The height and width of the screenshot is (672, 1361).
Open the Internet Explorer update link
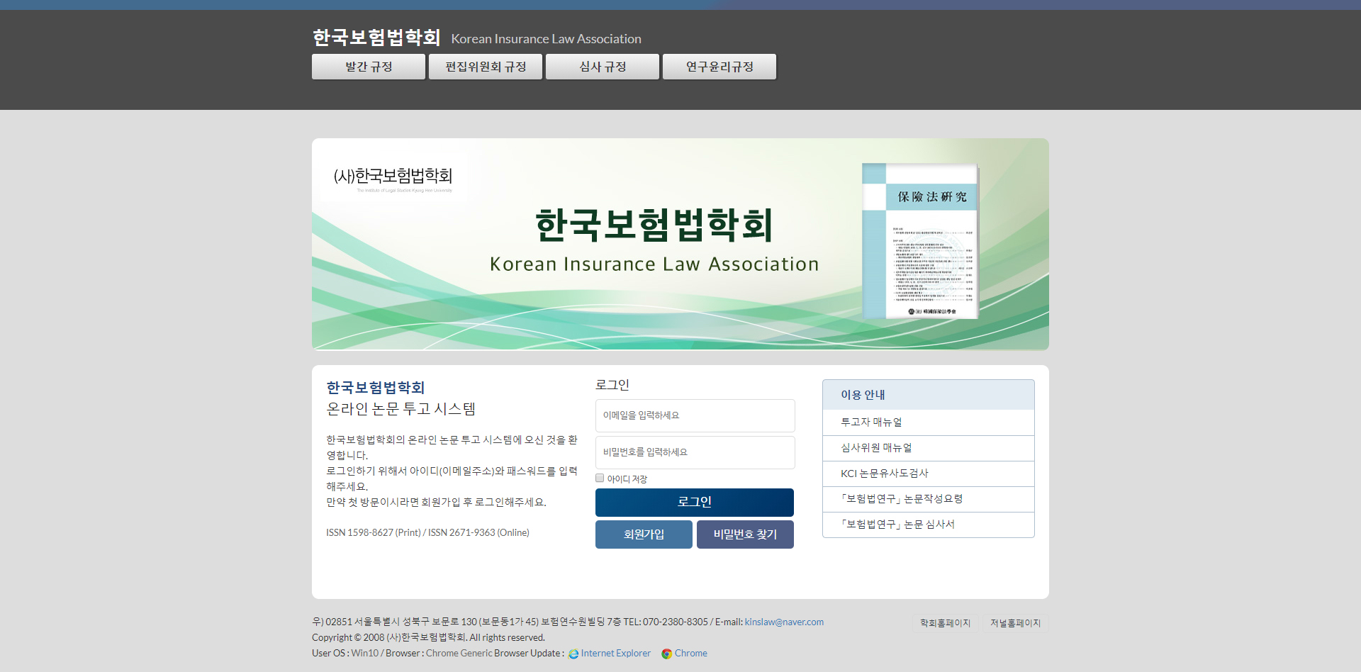pyautogui.click(x=616, y=654)
